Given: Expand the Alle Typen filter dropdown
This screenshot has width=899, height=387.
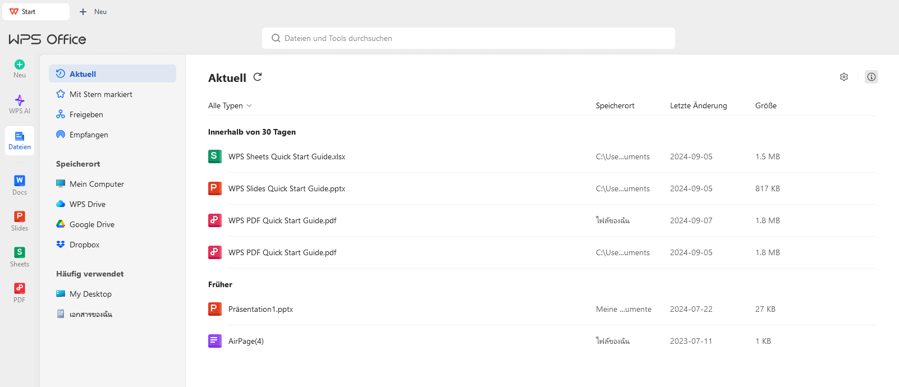Looking at the screenshot, I should [230, 105].
